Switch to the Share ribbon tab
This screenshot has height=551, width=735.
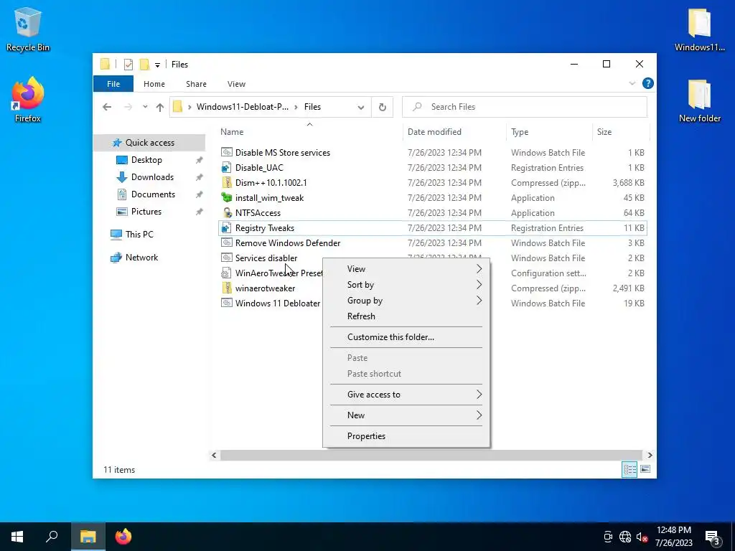196,84
